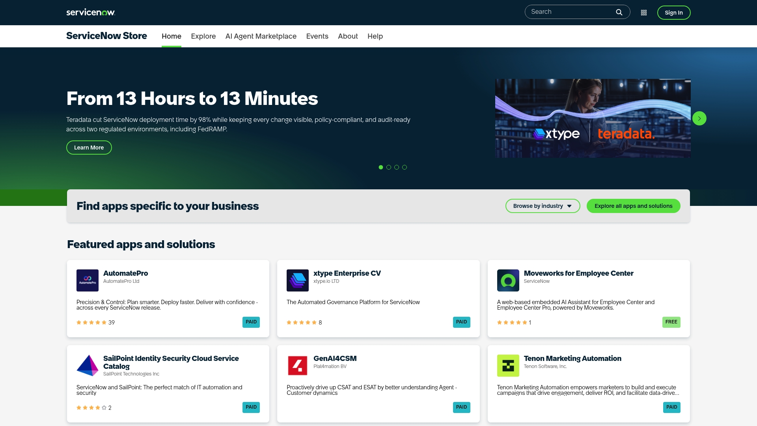Click the FREE badge on Moveworks card
Viewport: 757px width, 426px height.
coord(671,322)
